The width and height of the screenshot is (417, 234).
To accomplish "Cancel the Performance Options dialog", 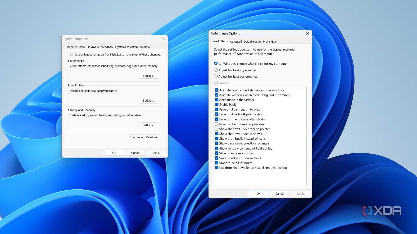I will [x=280, y=194].
